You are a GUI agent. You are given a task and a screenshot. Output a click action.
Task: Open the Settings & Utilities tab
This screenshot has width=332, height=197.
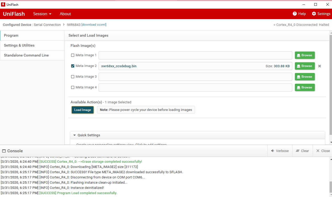point(32,45)
